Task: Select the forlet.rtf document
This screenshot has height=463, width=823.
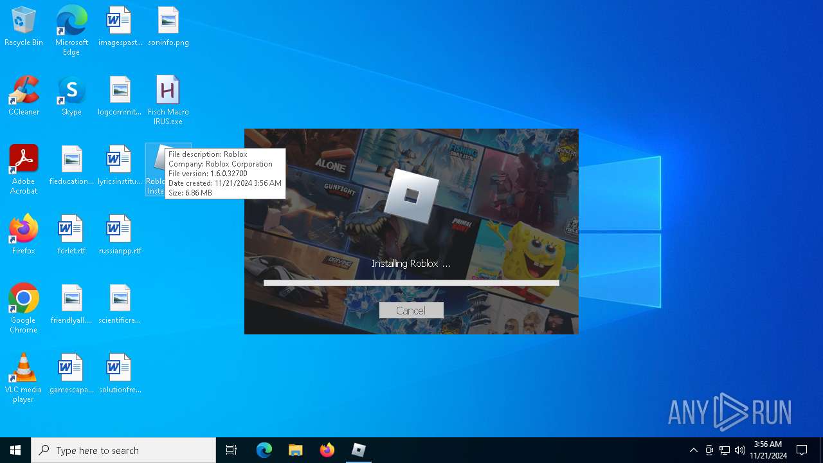Action: (x=71, y=235)
